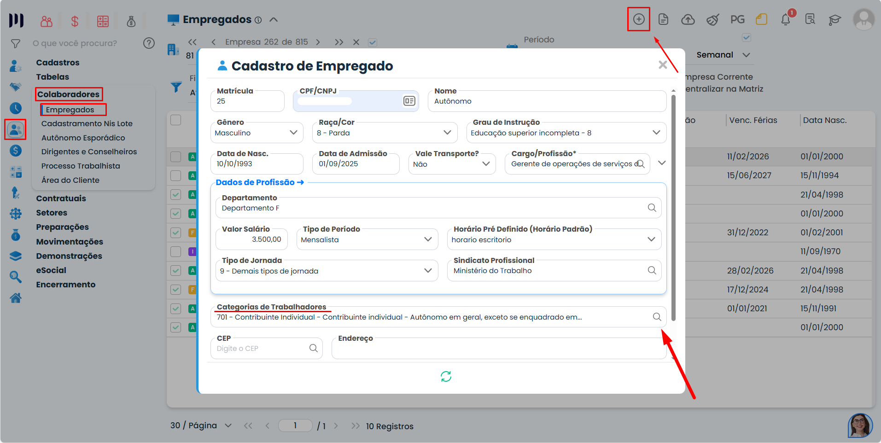The height and width of the screenshot is (443, 881).
Task: Click the help question mark icon
Action: tap(149, 43)
